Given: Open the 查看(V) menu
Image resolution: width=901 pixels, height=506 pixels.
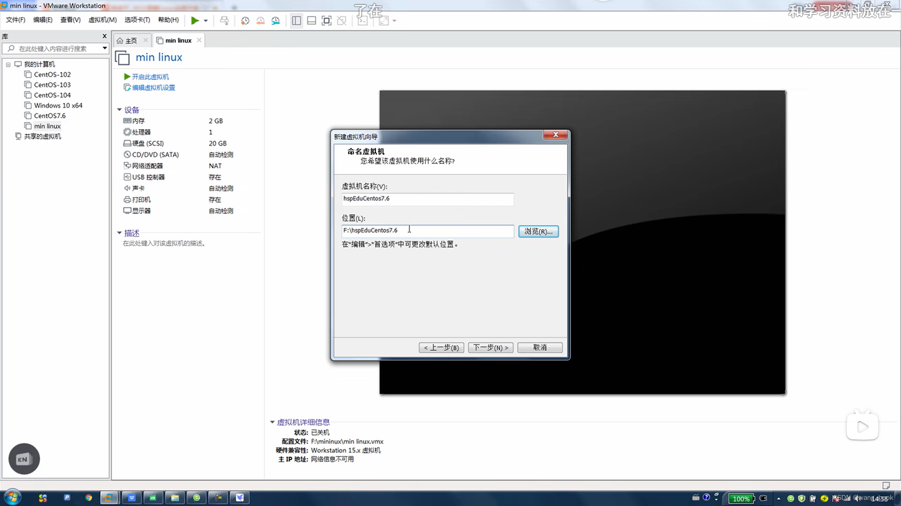Looking at the screenshot, I should (x=70, y=20).
